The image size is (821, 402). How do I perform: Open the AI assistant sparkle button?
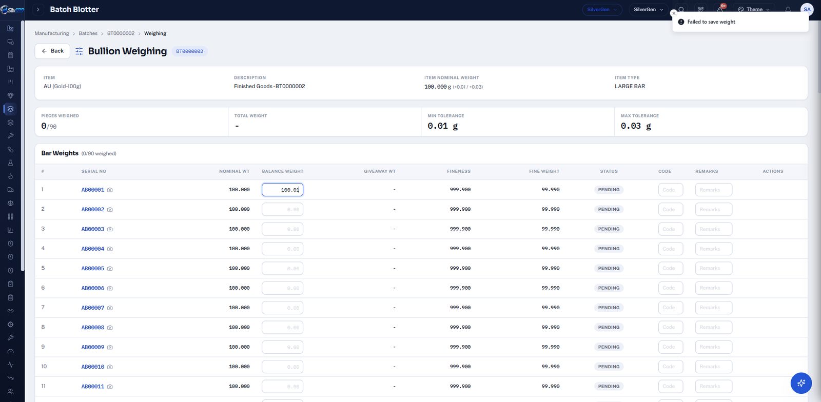point(801,383)
